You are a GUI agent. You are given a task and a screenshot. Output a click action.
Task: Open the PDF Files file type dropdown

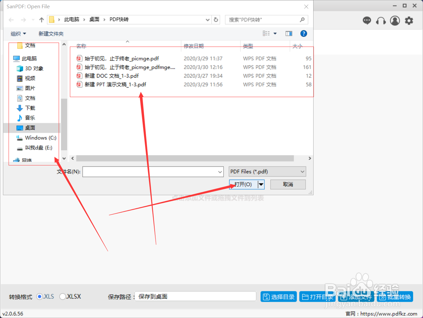pyautogui.click(x=267, y=171)
